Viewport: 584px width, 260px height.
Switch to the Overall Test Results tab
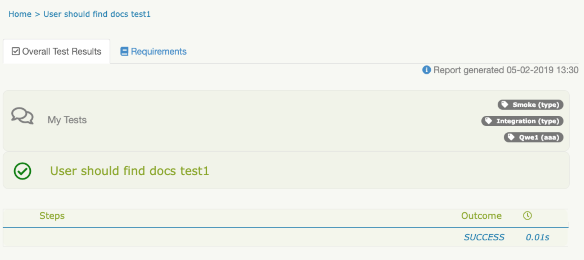(x=57, y=51)
